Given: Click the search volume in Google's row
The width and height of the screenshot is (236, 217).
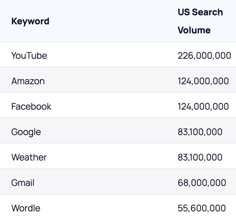Looking at the screenshot, I should (200, 132).
